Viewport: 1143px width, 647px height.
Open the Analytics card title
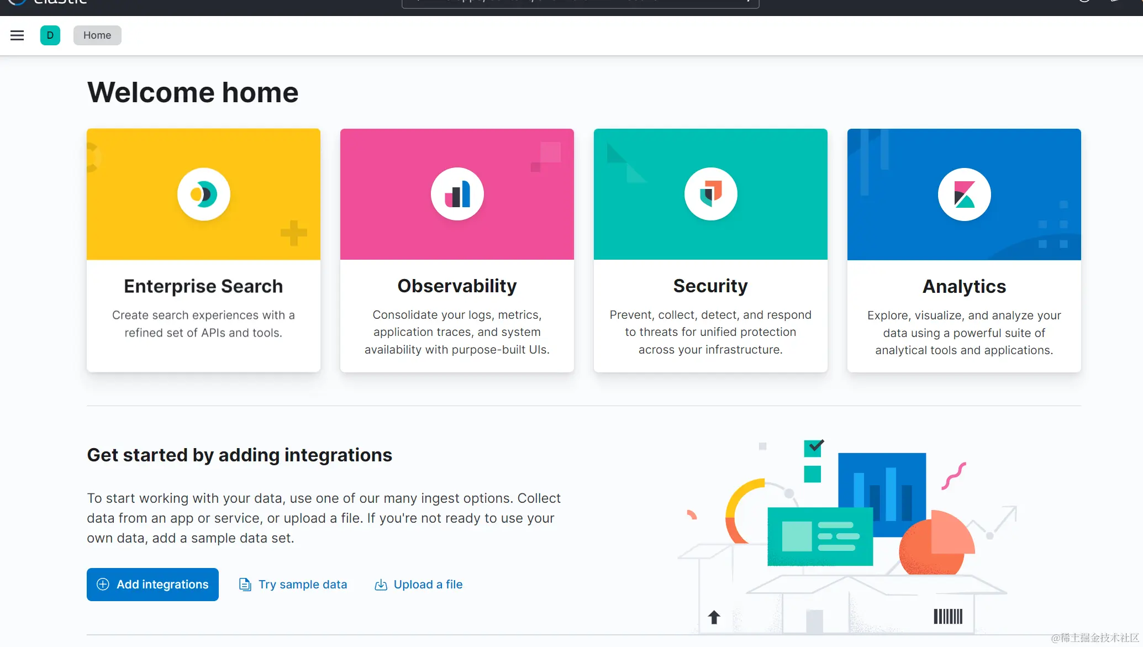964,286
